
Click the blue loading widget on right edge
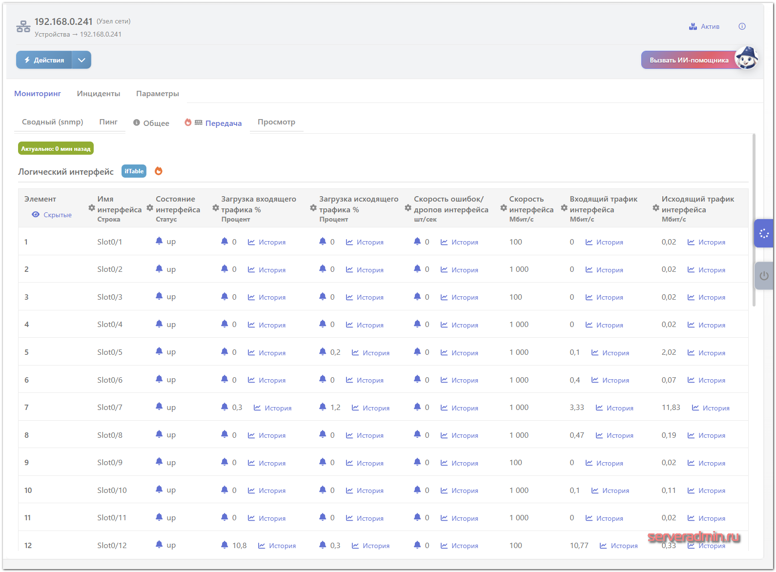point(764,234)
